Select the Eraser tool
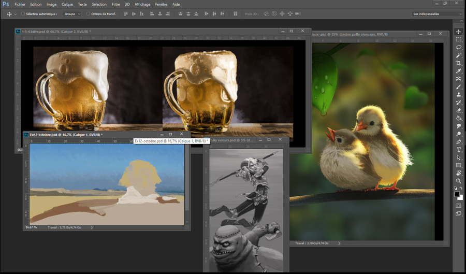The height and width of the screenshot is (274, 466). click(x=459, y=110)
